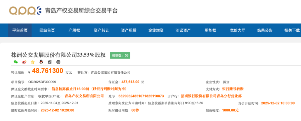This screenshot has height=121, width=301.
Task: Go to 结果公告 page
Action: pyautogui.click(x=265, y=30)
